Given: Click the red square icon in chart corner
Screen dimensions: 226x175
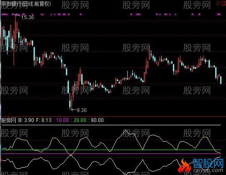Looking at the screenshot, I should 224,4.
